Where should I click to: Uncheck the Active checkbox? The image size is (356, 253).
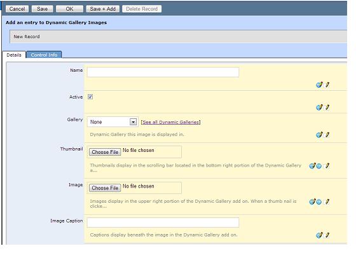(90, 97)
